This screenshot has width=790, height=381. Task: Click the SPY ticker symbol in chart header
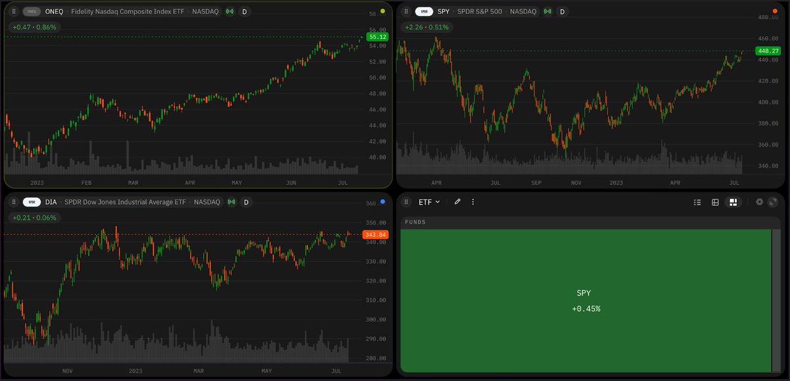pos(443,11)
